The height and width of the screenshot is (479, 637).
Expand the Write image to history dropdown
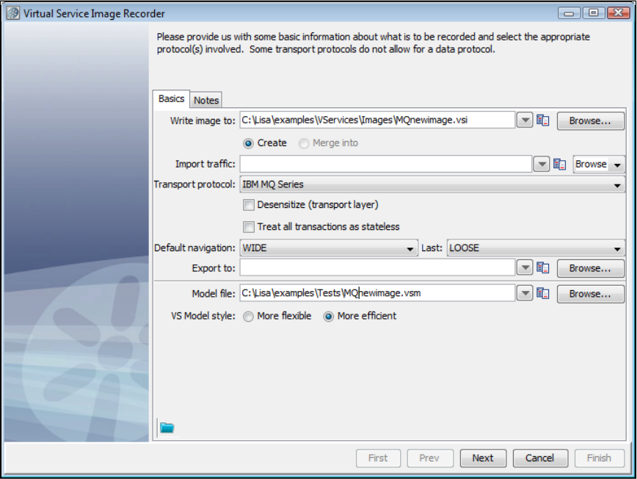click(x=525, y=120)
